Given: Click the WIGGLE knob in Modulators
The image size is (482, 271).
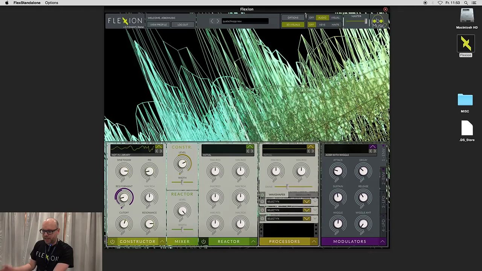Looking at the screenshot, I should point(338,224).
